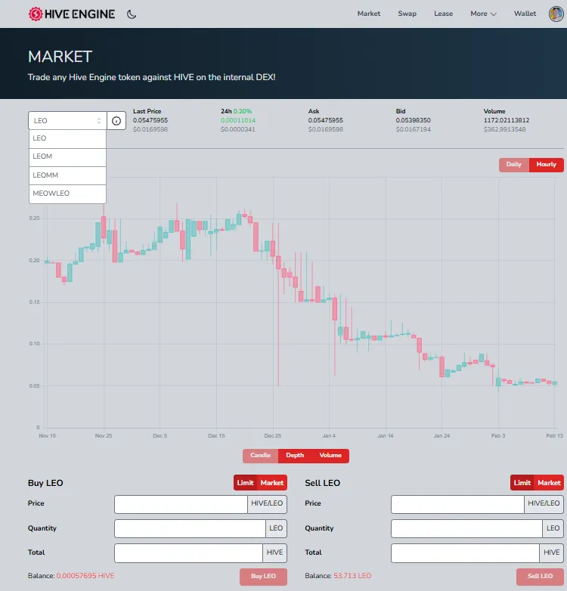567x591 pixels.
Task: Open the Wallet nav item
Action: [525, 14]
